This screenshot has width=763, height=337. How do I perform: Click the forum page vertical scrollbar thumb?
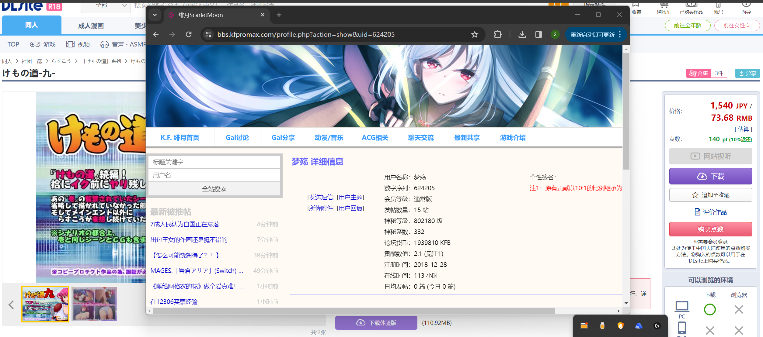(x=626, y=111)
